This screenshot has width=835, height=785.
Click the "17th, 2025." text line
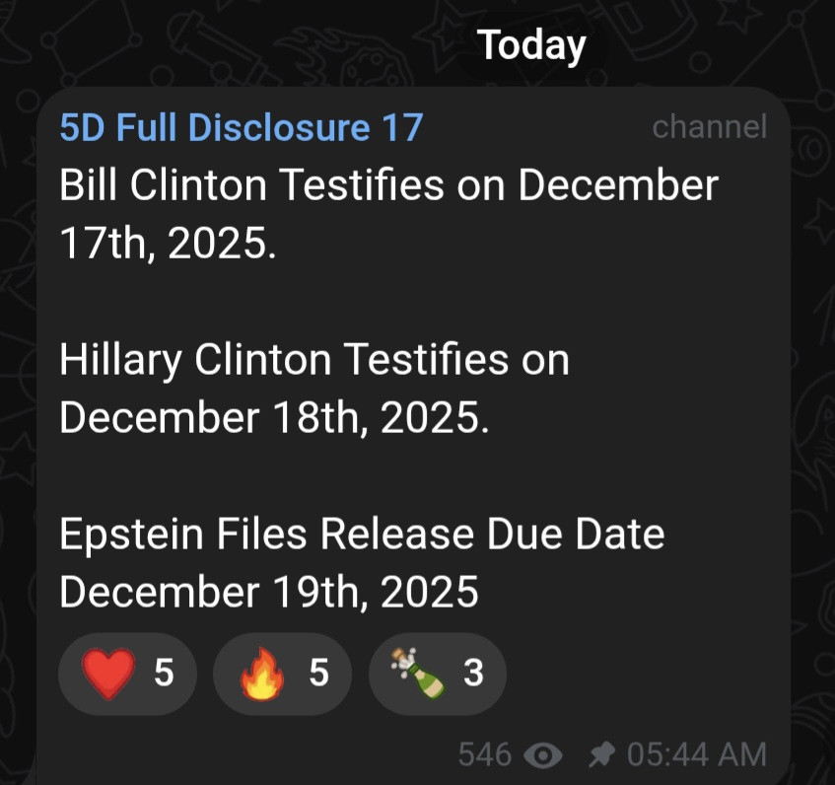click(168, 244)
